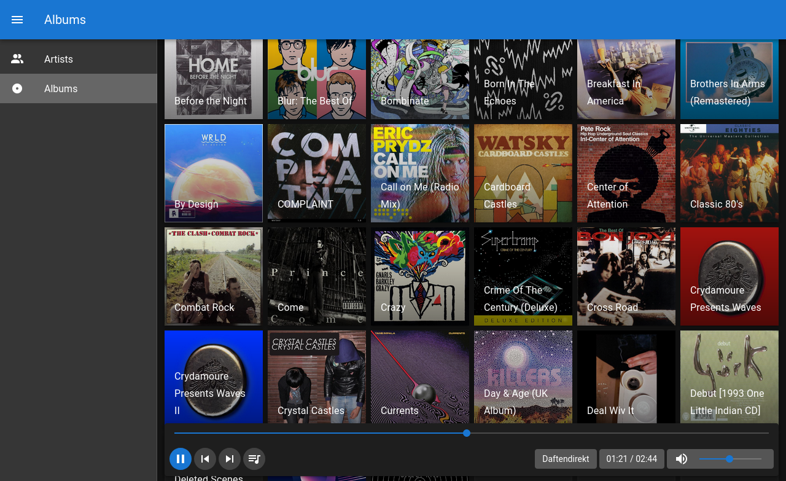The height and width of the screenshot is (481, 786).
Task: Open the By Design album
Action: (214, 173)
